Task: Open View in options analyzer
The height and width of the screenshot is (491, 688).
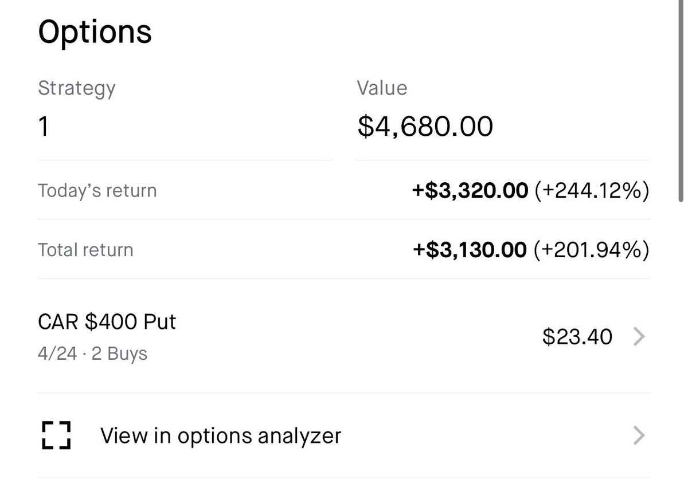Action: tap(221, 436)
